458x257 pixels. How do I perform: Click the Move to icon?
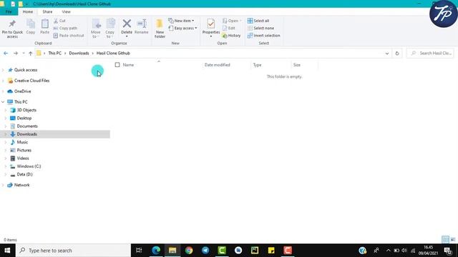coord(96,24)
